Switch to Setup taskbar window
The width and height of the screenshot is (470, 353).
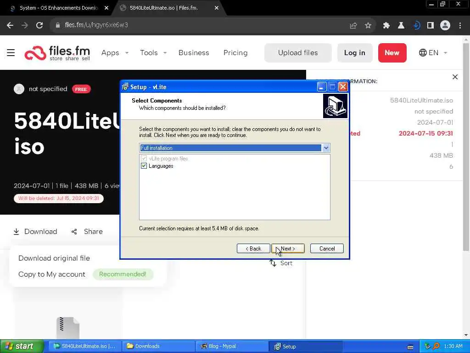305,347
